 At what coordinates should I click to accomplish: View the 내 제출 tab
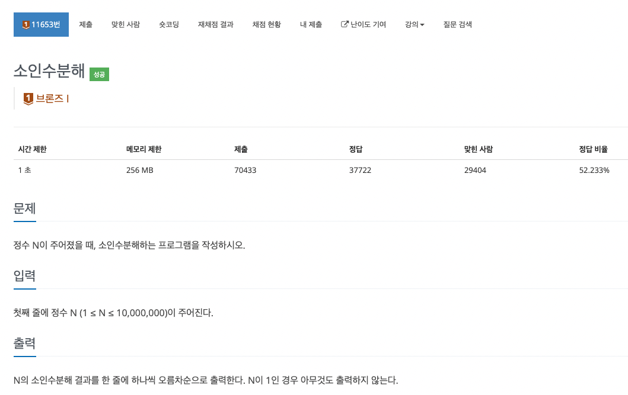pyautogui.click(x=311, y=24)
